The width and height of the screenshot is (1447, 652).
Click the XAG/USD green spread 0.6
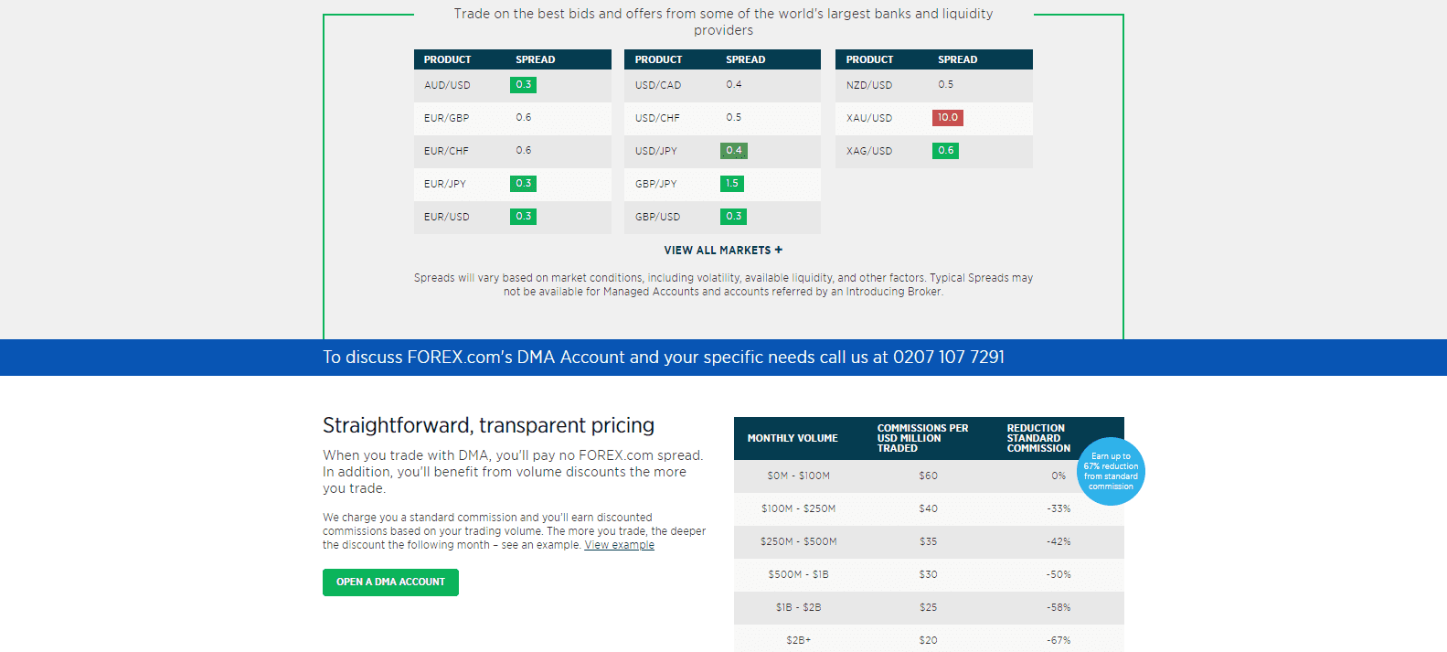point(946,151)
